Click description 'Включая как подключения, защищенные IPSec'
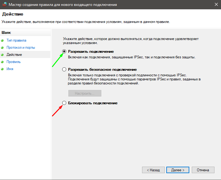Viewport: 221px width, 180px height. (x=132, y=57)
